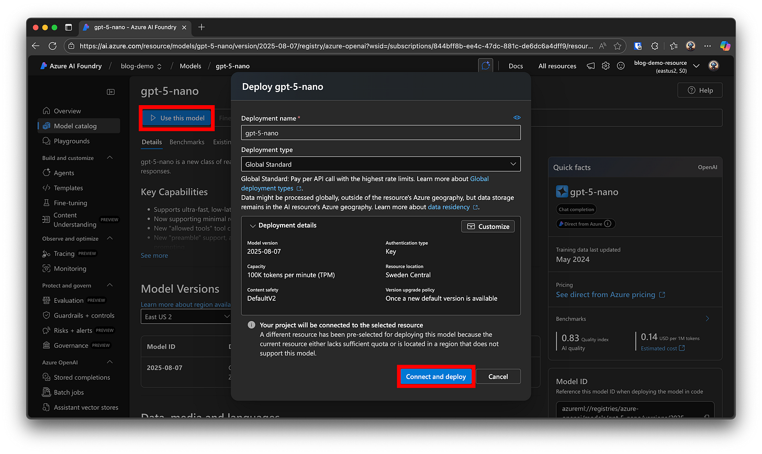This screenshot has height=454, width=762.
Task: Open the user avatar in Foundry header
Action: click(x=713, y=66)
